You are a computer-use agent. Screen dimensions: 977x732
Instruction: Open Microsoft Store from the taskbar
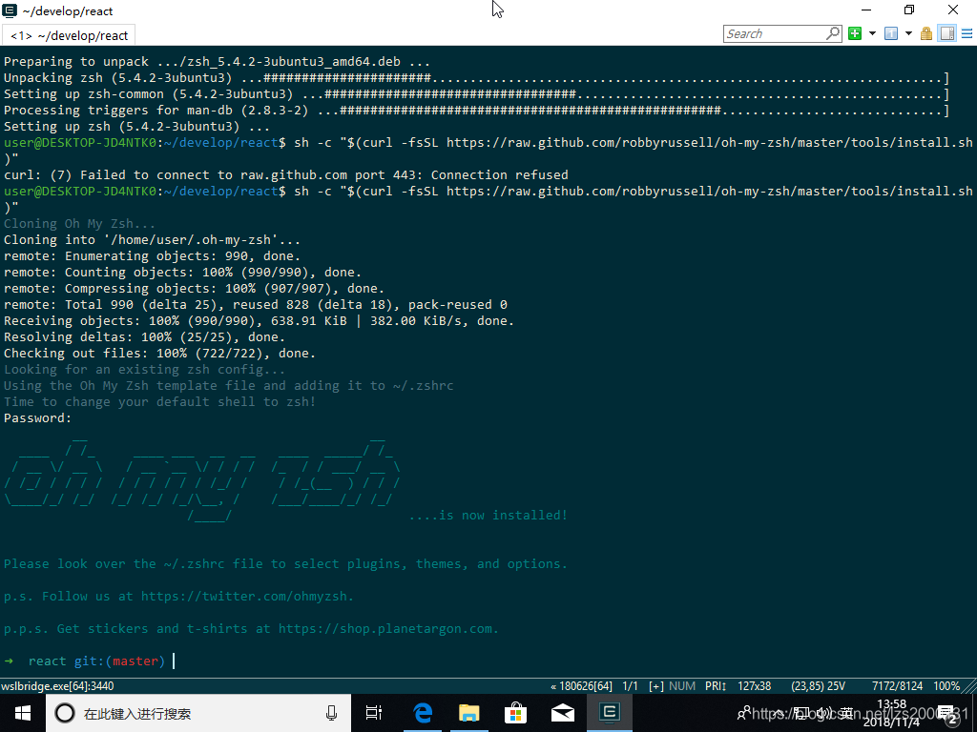[516, 713]
